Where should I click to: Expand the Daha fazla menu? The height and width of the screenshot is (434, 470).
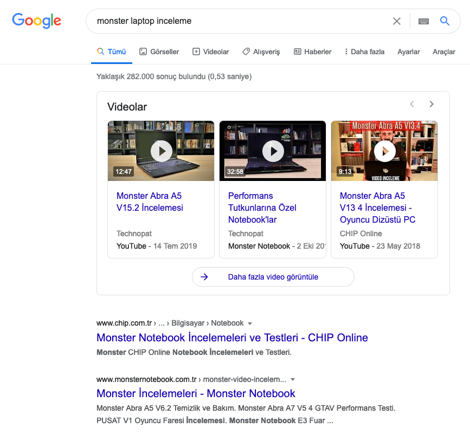(364, 51)
